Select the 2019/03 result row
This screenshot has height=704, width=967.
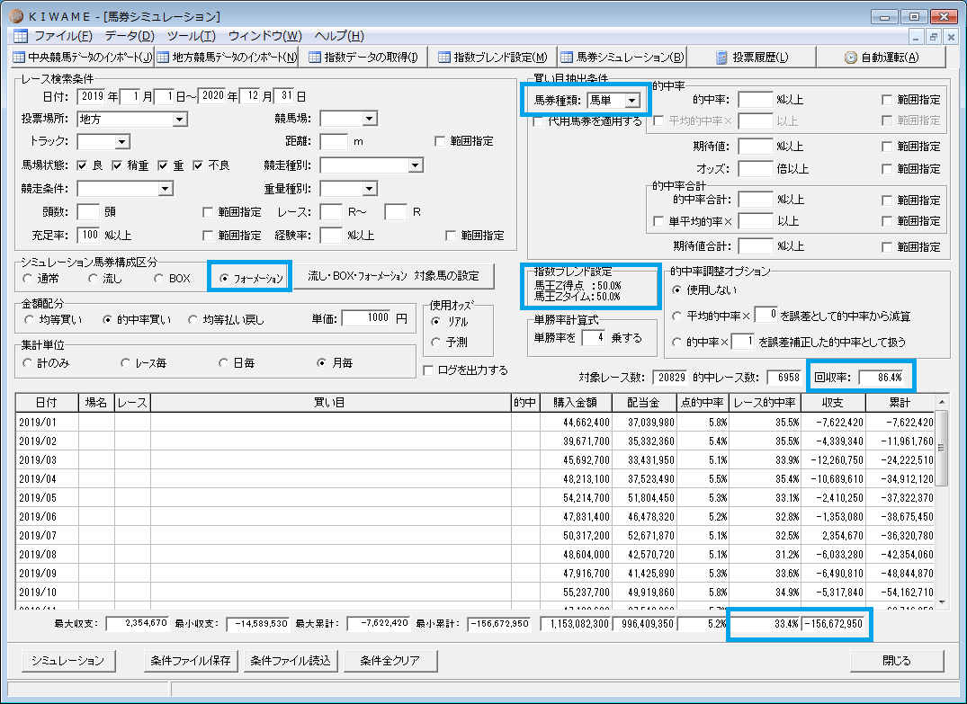[476, 459]
